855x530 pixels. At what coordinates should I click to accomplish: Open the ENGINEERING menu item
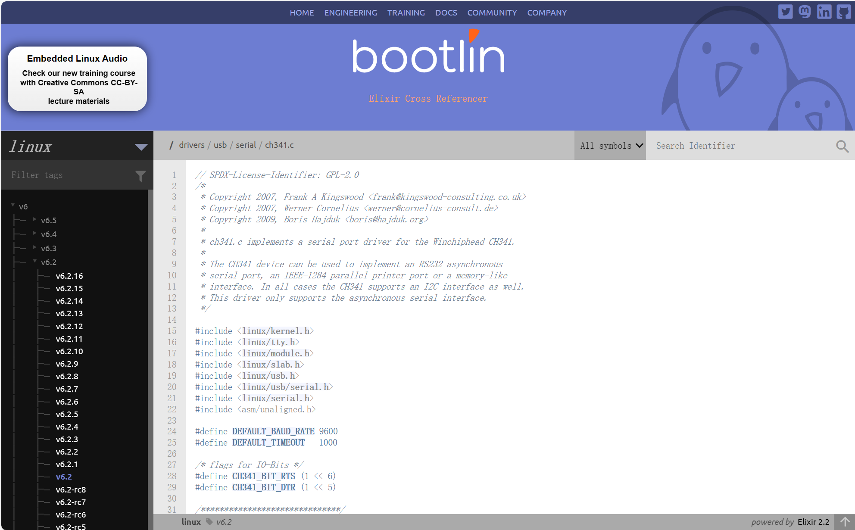point(350,12)
